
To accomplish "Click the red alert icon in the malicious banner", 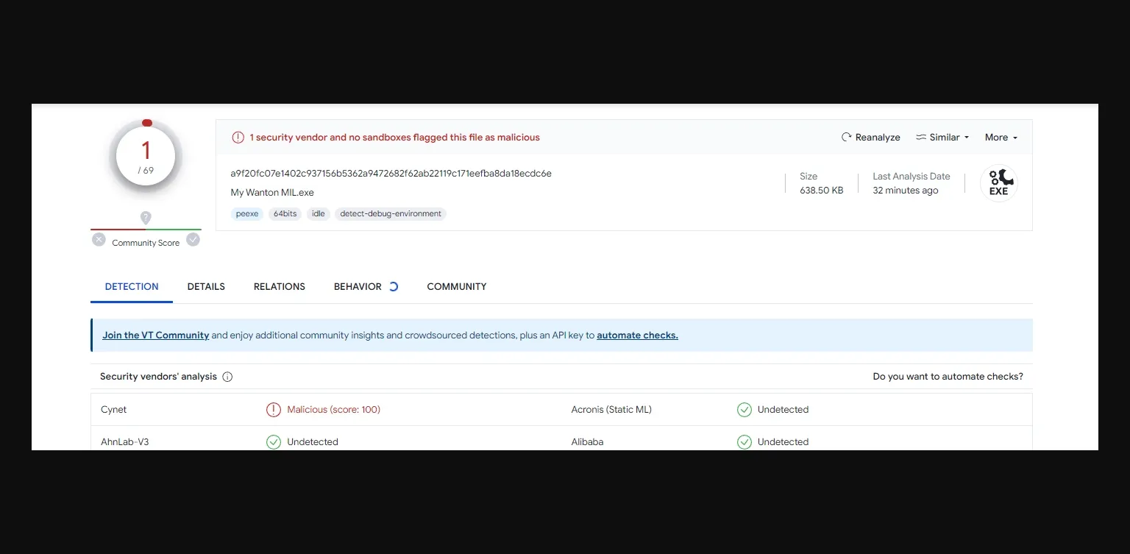I will (238, 138).
